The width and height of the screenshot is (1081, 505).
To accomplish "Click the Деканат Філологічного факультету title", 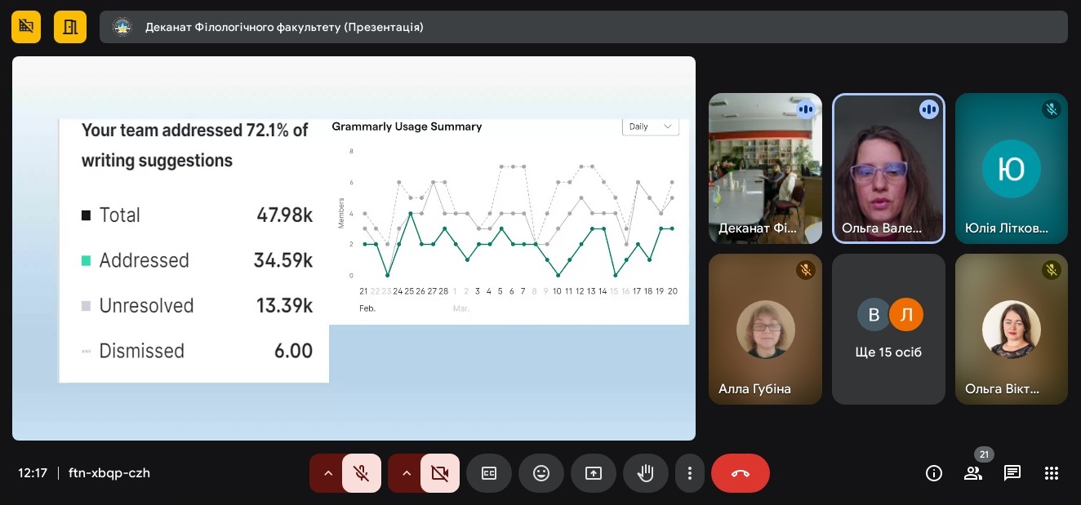I will (284, 27).
